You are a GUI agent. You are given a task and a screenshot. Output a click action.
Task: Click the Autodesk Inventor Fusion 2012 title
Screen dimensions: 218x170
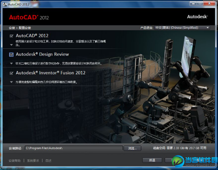point(51,73)
